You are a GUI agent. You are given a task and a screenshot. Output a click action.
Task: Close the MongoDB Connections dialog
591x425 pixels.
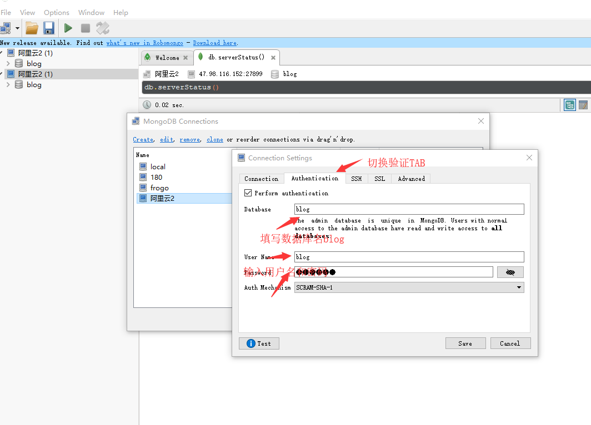pos(481,121)
